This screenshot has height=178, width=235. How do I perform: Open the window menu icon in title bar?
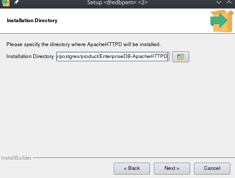click(6, 3)
